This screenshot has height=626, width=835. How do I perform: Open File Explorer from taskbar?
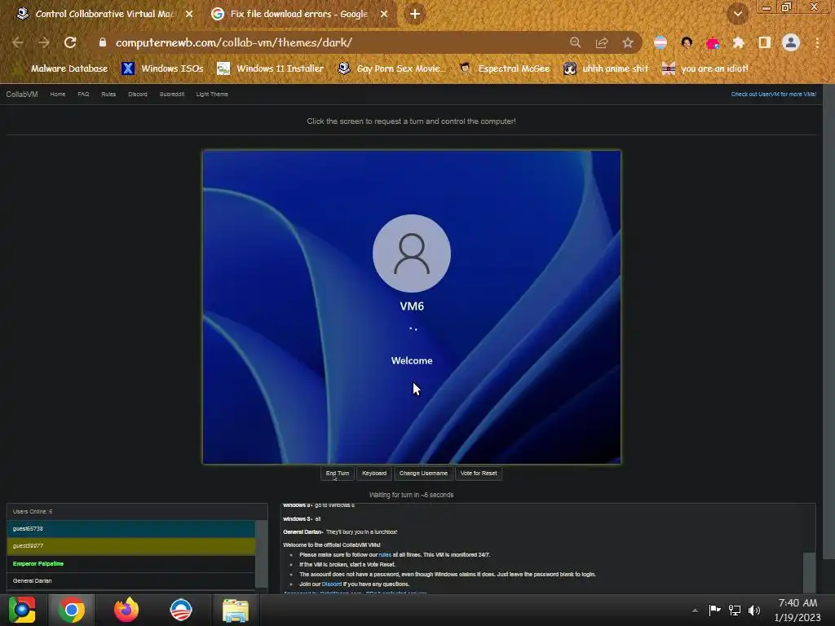[x=236, y=610]
